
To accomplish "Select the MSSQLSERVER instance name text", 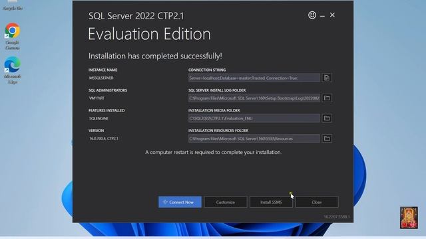I will pos(101,78).
